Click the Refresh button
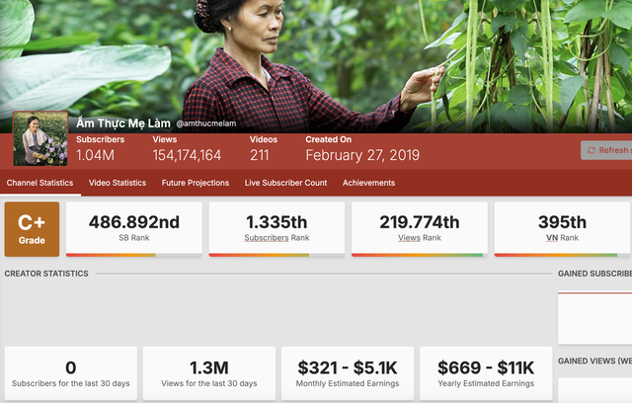The width and height of the screenshot is (632, 403). pos(606,150)
